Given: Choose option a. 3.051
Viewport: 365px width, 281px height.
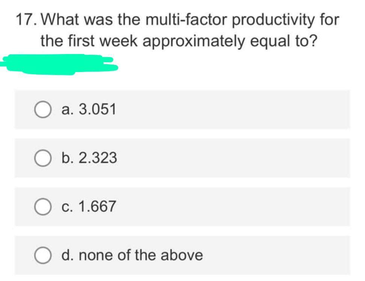Looking at the screenshot, I should pos(89,109).
